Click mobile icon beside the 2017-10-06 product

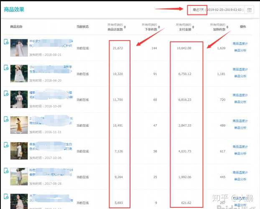(x=6, y=145)
